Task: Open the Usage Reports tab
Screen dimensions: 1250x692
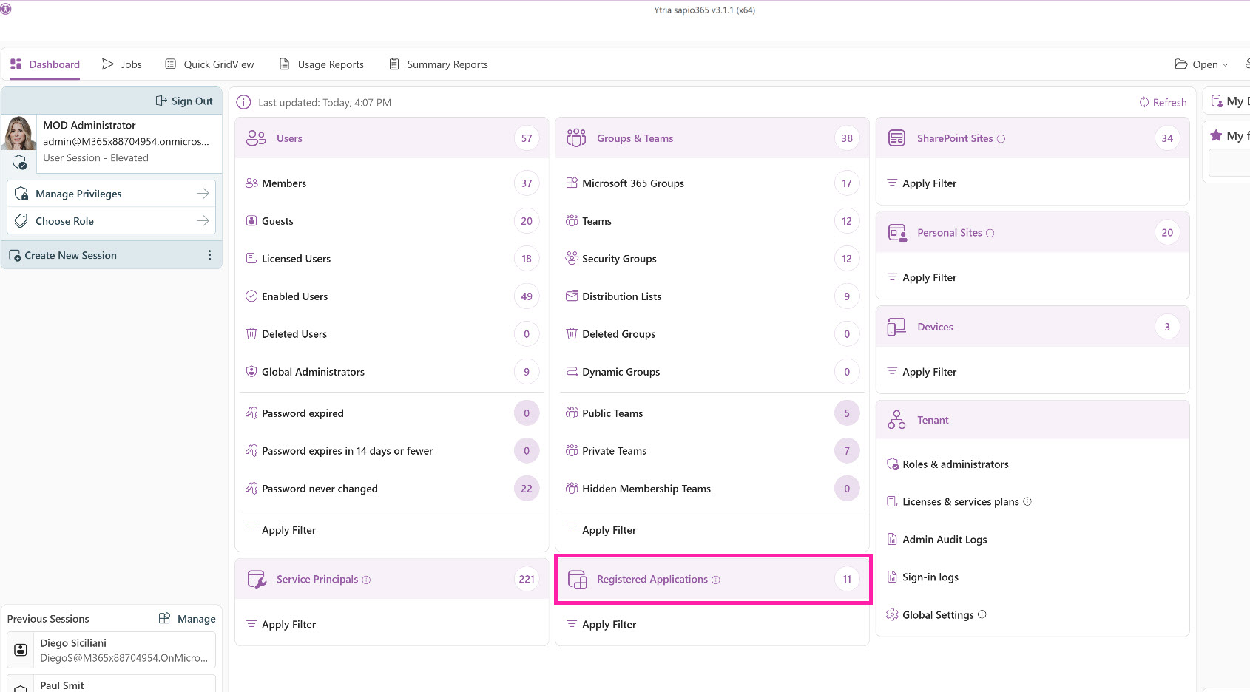Action: click(322, 64)
